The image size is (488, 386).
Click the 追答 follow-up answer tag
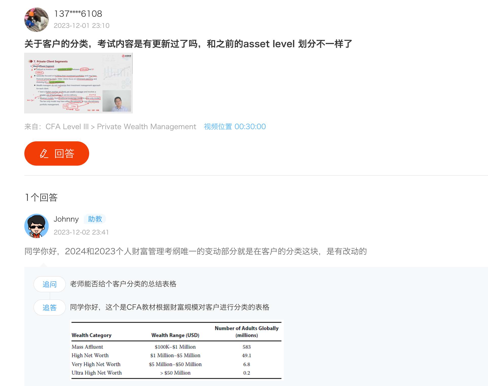coord(50,307)
